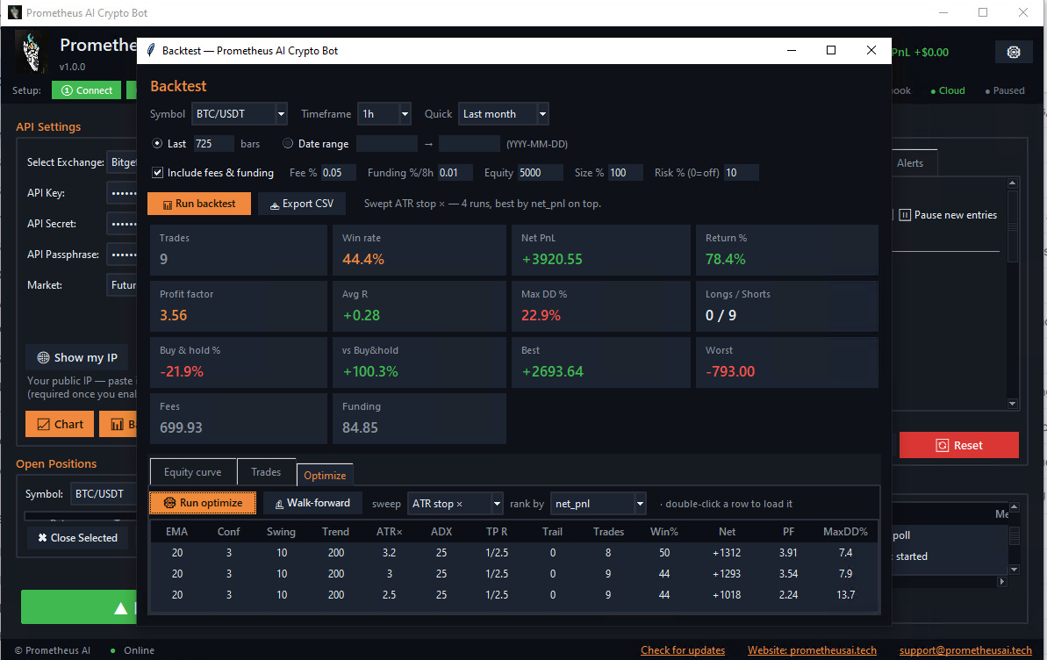
Task: Open settings gear in main window
Action: [x=1013, y=52]
